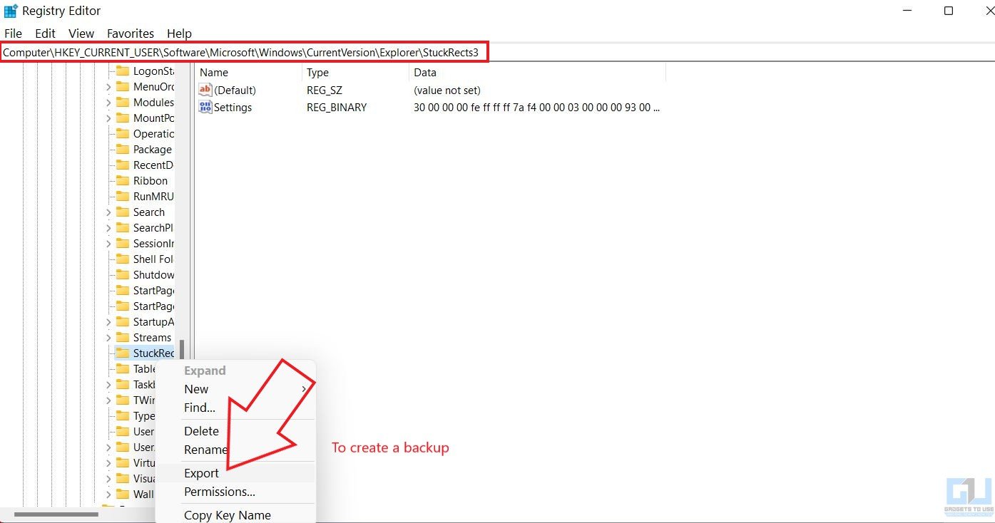
Task: Click the Table folder icon
Action: [x=123, y=369]
